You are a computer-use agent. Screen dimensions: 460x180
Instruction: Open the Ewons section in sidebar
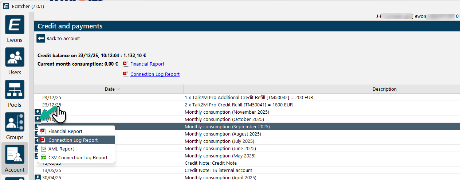[x=15, y=28]
